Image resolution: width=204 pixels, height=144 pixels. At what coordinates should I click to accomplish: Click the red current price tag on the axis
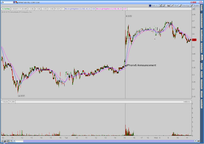pyautogui.click(x=194, y=40)
